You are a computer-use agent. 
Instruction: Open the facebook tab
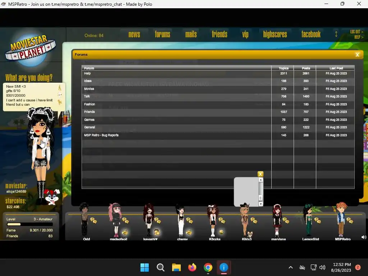click(x=311, y=34)
